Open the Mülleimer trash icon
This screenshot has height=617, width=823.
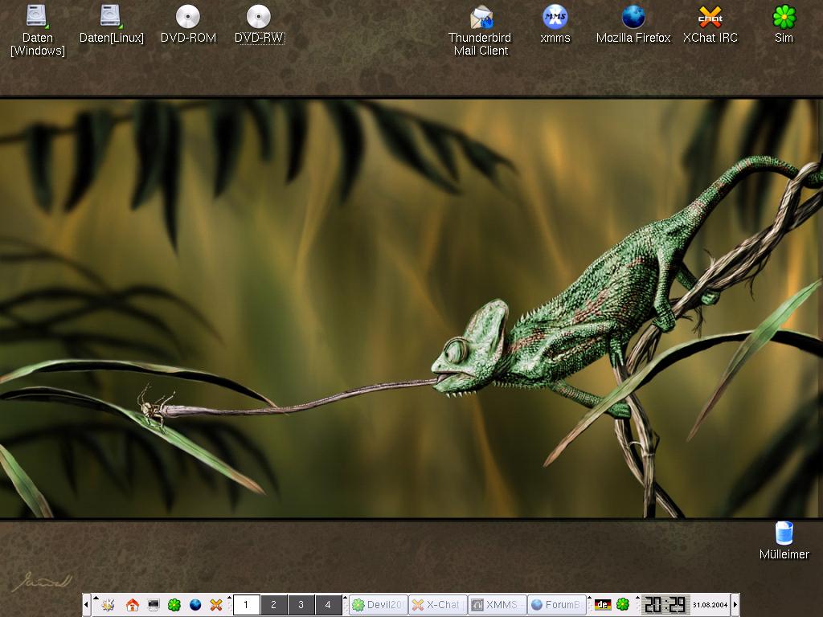[784, 533]
